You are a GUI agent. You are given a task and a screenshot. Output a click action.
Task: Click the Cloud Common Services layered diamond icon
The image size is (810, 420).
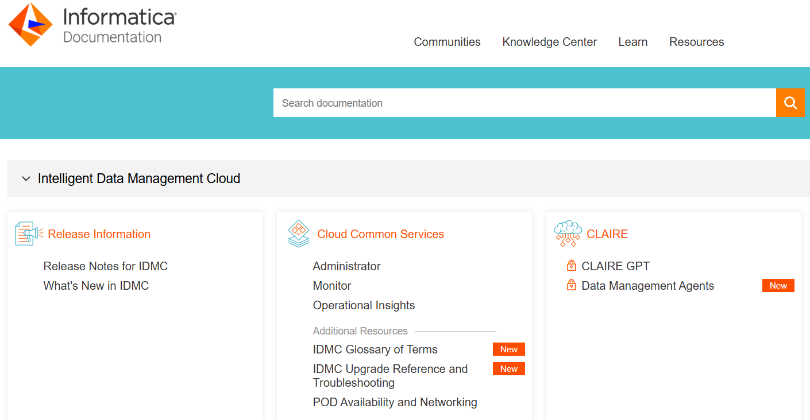298,233
